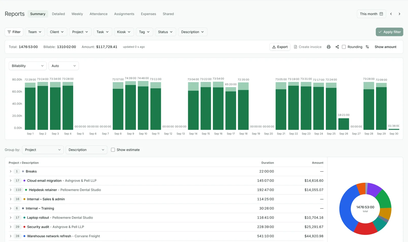Click Export with download icon
408x242 pixels.
point(280,47)
